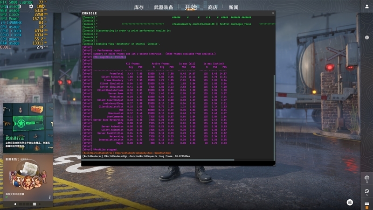Click the steamcommunity.com/id/AnnGell88 text
The width and height of the screenshot is (373, 210).
pyautogui.click(x=193, y=24)
